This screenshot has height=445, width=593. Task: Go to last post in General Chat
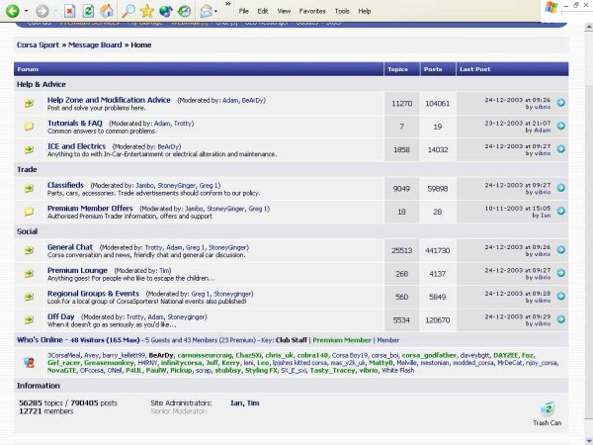pos(560,250)
